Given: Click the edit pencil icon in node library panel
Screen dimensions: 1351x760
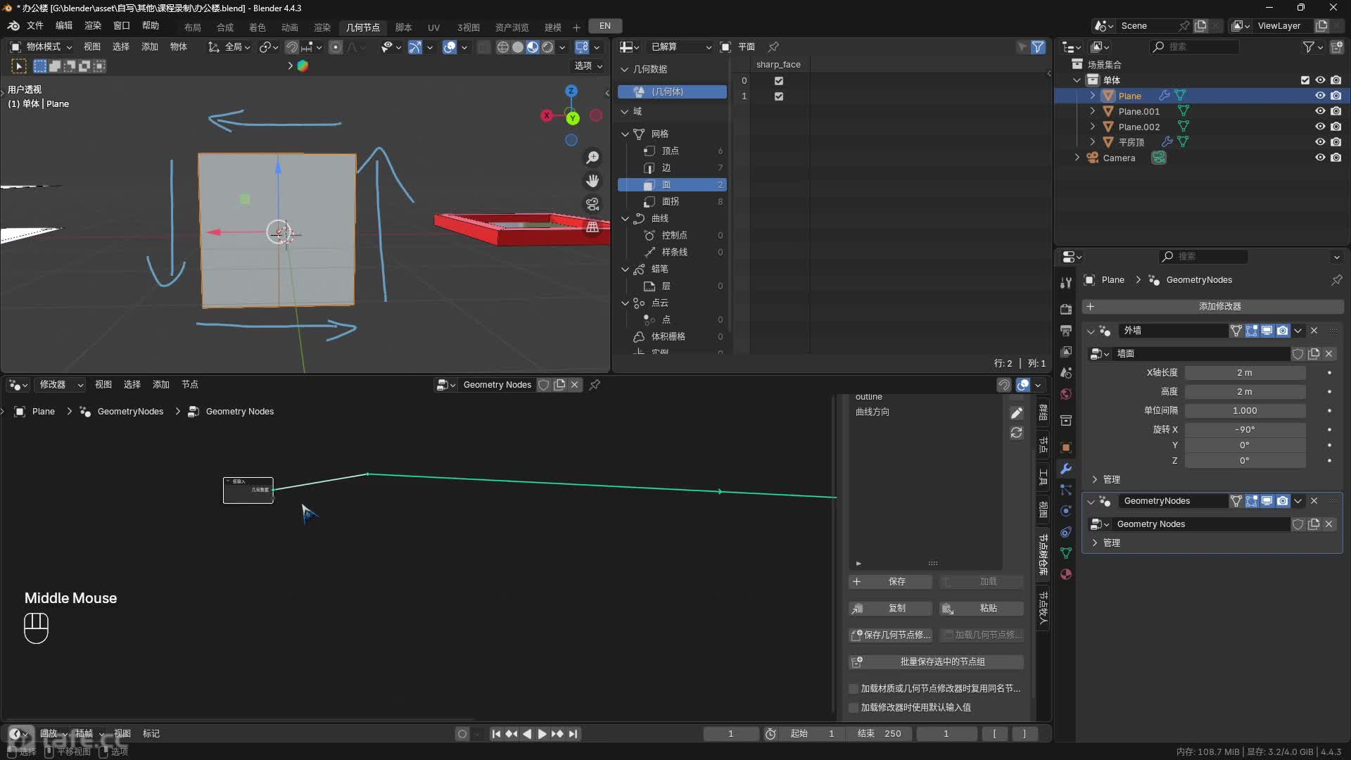Looking at the screenshot, I should click(x=1017, y=413).
